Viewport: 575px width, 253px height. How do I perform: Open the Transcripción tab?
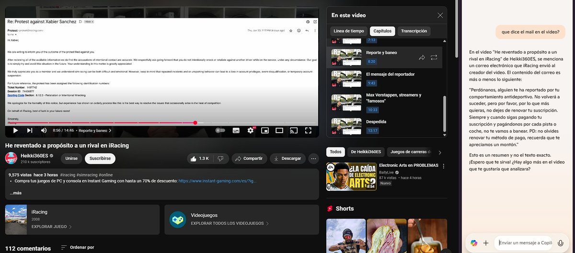click(414, 31)
